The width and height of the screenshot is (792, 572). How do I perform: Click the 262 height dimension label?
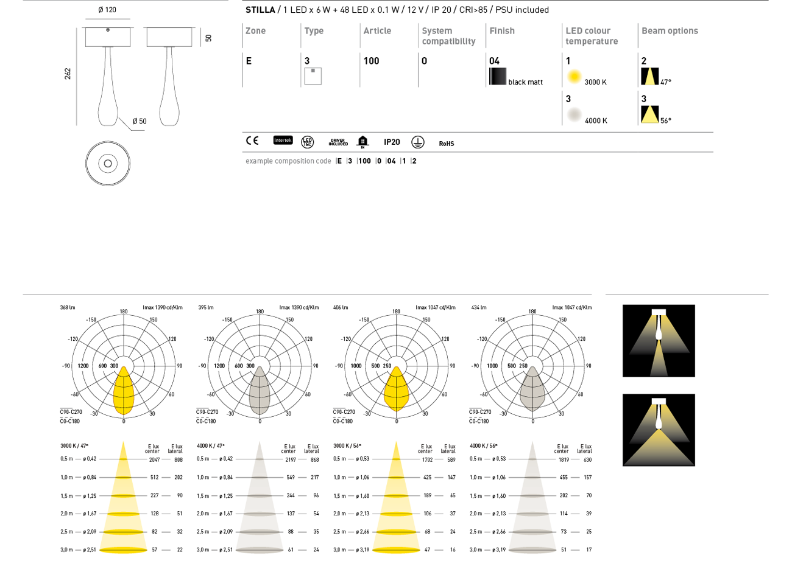(x=68, y=74)
